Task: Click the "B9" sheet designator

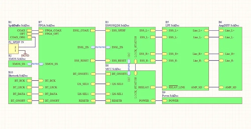Action: [x=164, y=93]
